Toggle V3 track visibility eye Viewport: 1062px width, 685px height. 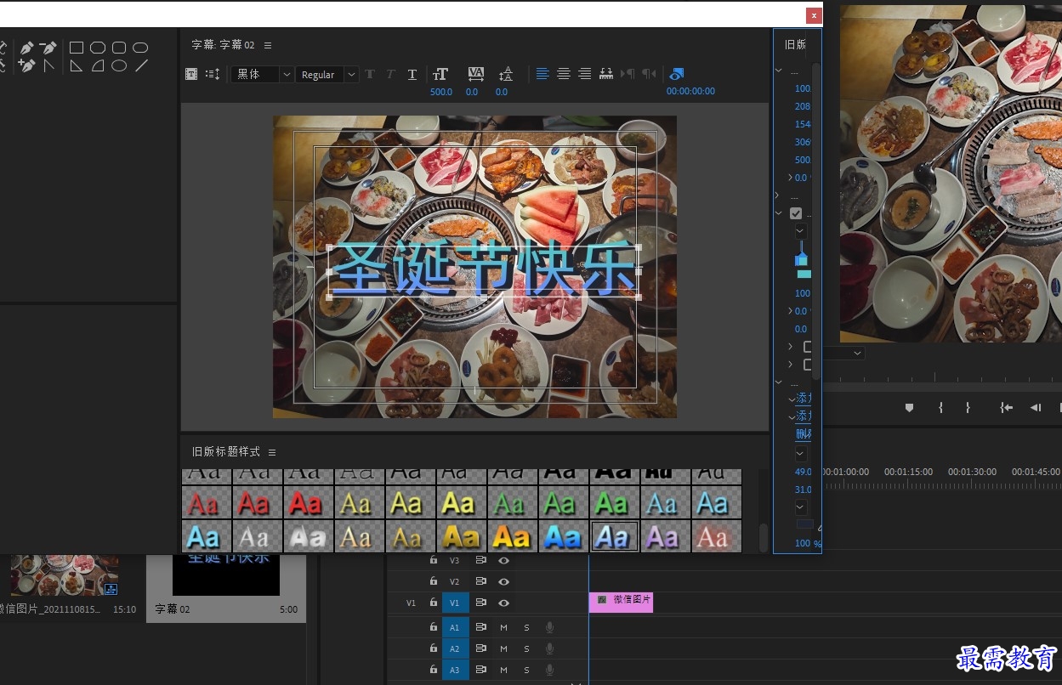pyautogui.click(x=503, y=560)
